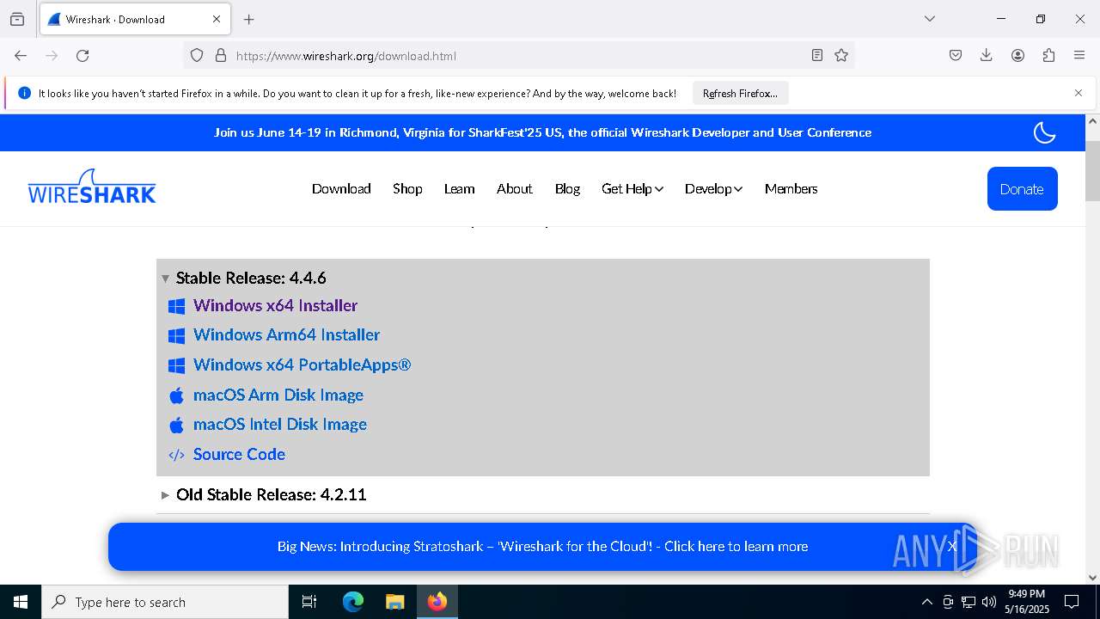Image resolution: width=1100 pixels, height=619 pixels.
Task: Download the Windows x64 Installer
Action: [x=275, y=305]
